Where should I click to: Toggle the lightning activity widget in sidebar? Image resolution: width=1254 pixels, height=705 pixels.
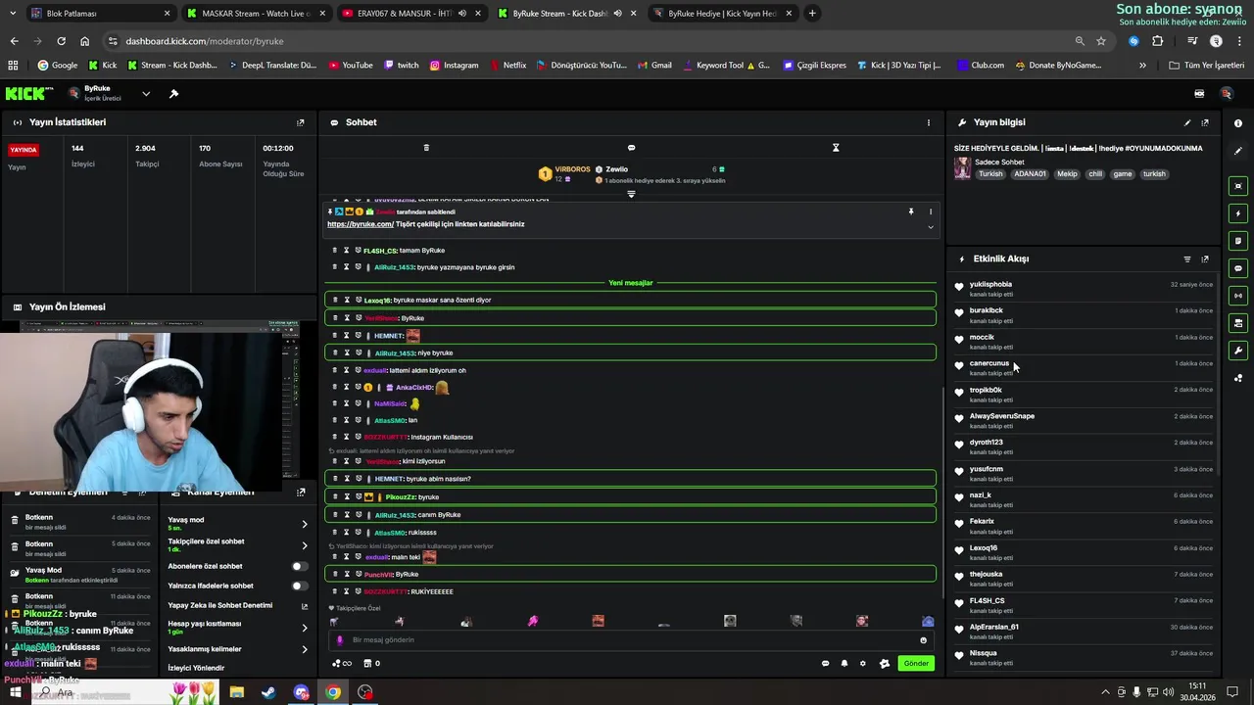[x=1238, y=213]
